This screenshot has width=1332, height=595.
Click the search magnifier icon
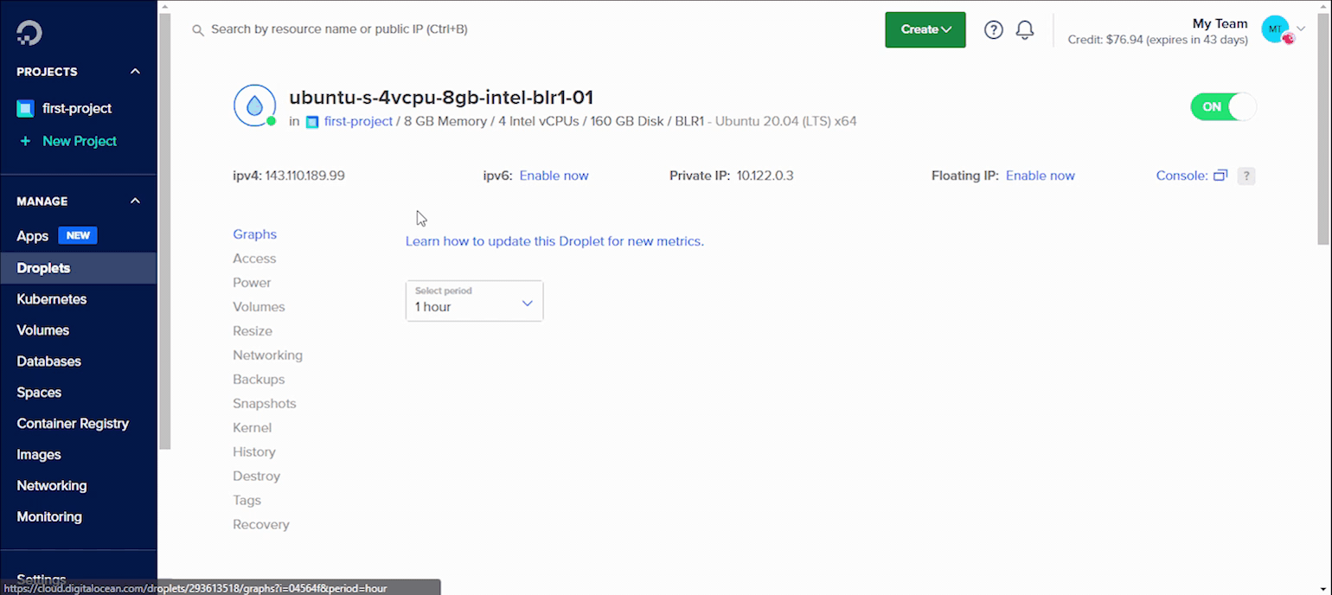pyautogui.click(x=198, y=29)
